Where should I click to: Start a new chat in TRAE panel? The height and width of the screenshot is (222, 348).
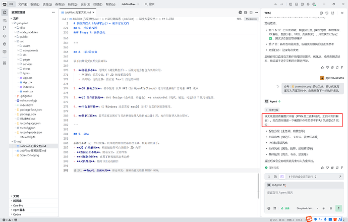point(321,13)
